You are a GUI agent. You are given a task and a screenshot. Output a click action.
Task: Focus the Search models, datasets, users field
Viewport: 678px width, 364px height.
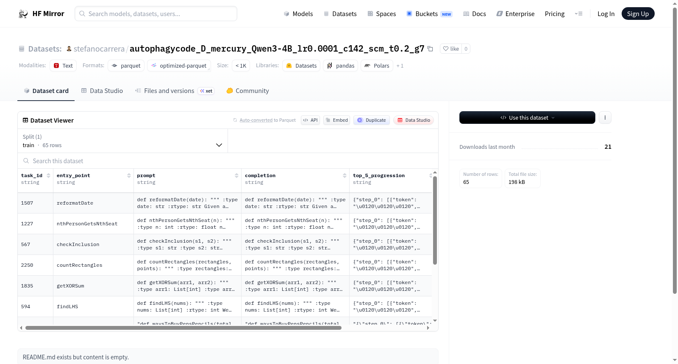(156, 14)
